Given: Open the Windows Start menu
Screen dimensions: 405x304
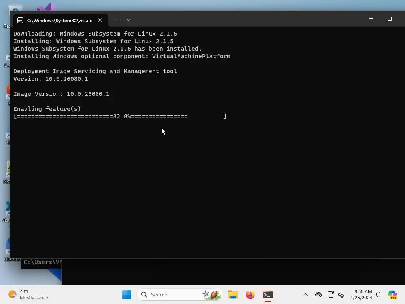Looking at the screenshot, I should point(127,294).
